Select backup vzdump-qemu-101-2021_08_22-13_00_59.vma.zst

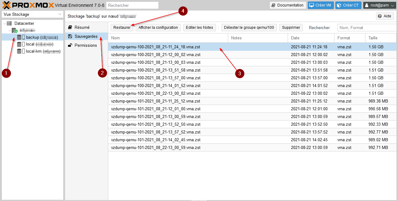coord(156,148)
